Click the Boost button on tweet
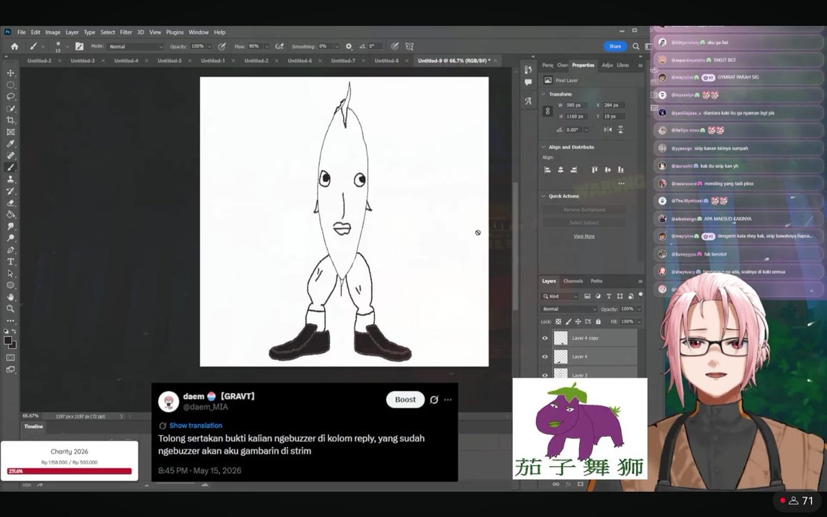This screenshot has width=827, height=517. (x=405, y=400)
